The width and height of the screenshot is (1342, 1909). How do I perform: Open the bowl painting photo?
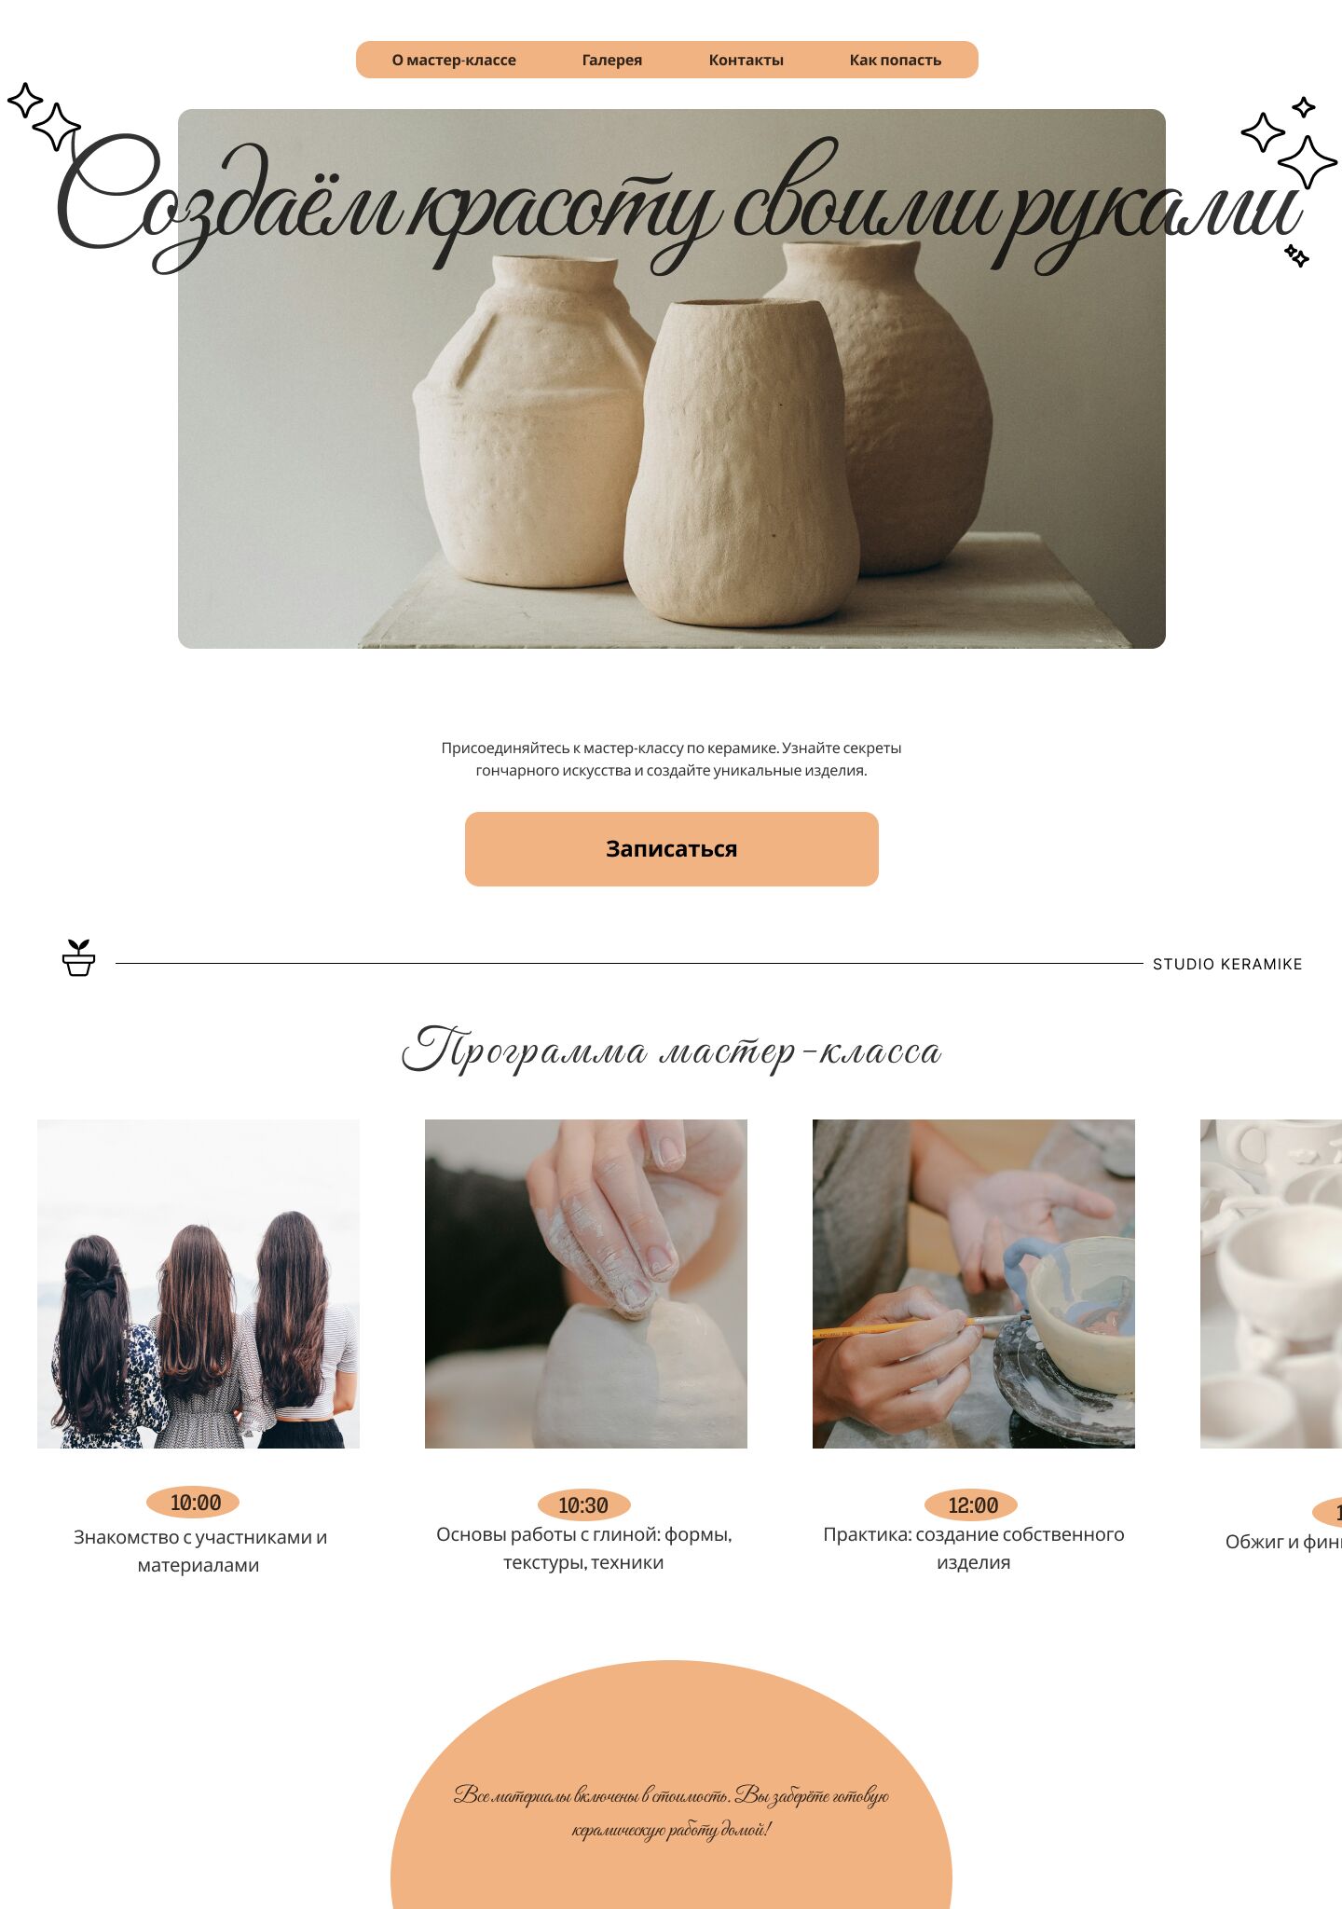coord(974,1284)
